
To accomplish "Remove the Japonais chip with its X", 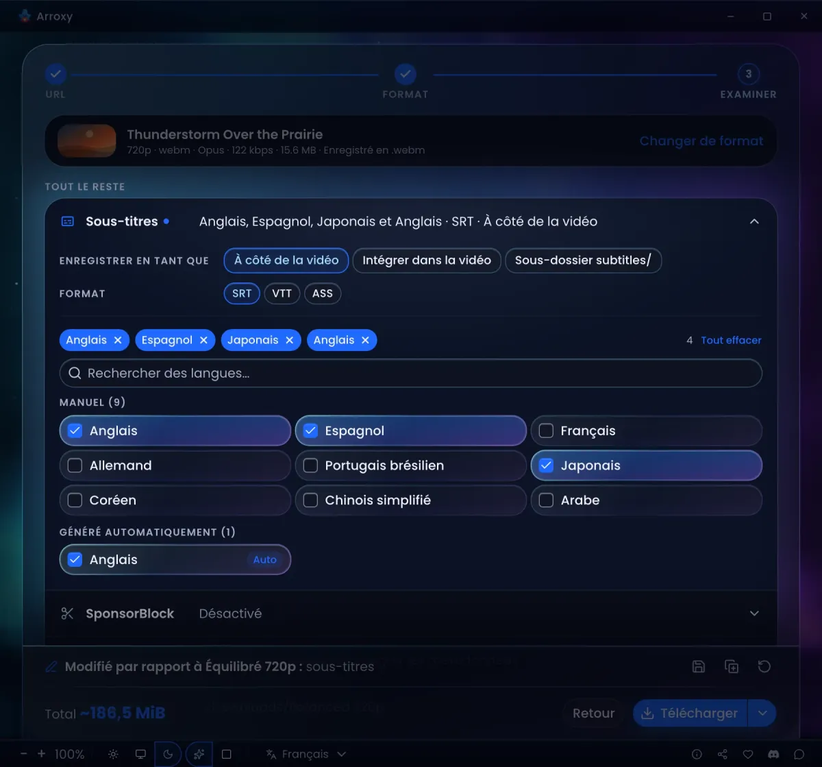I will 289,340.
